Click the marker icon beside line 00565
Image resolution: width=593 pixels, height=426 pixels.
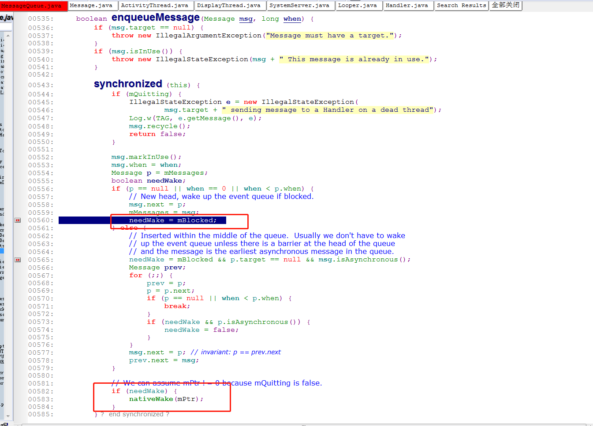point(18,260)
